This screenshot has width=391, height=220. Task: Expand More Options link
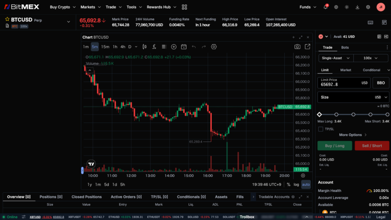click(x=353, y=135)
